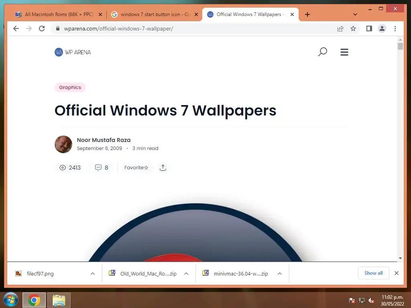Expand options for filecf97.png download
Screen dimensions: 411x308
point(93,274)
